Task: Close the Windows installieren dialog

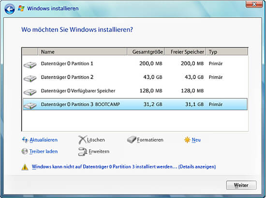Action: click(x=254, y=4)
